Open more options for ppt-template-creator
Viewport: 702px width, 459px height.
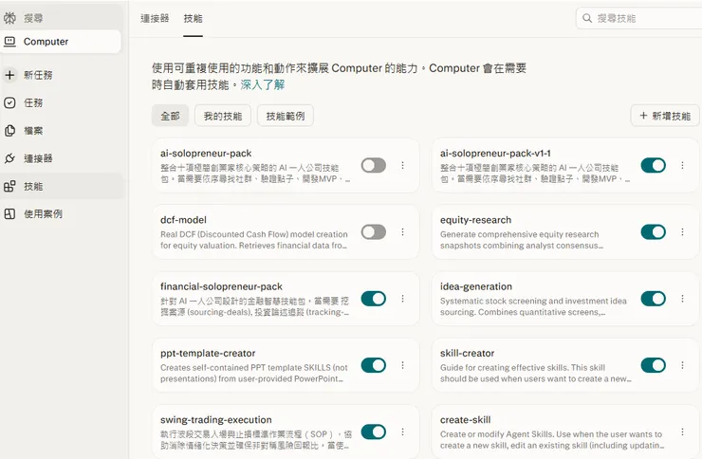pyautogui.click(x=402, y=365)
